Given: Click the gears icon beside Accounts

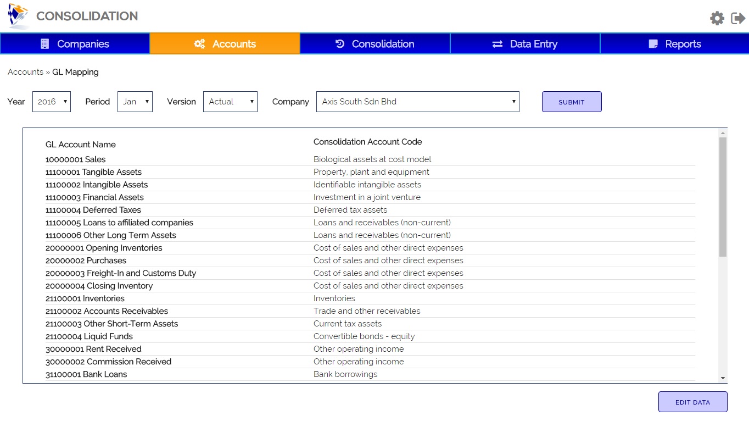Looking at the screenshot, I should [199, 44].
